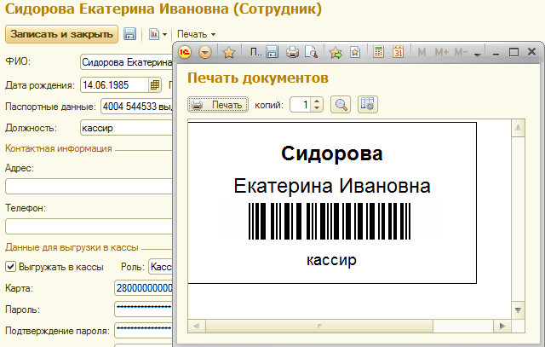Click the Печать button with printer icon

[218, 104]
